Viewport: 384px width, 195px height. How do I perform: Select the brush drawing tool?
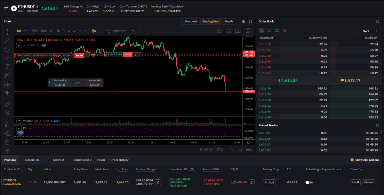coord(7,58)
